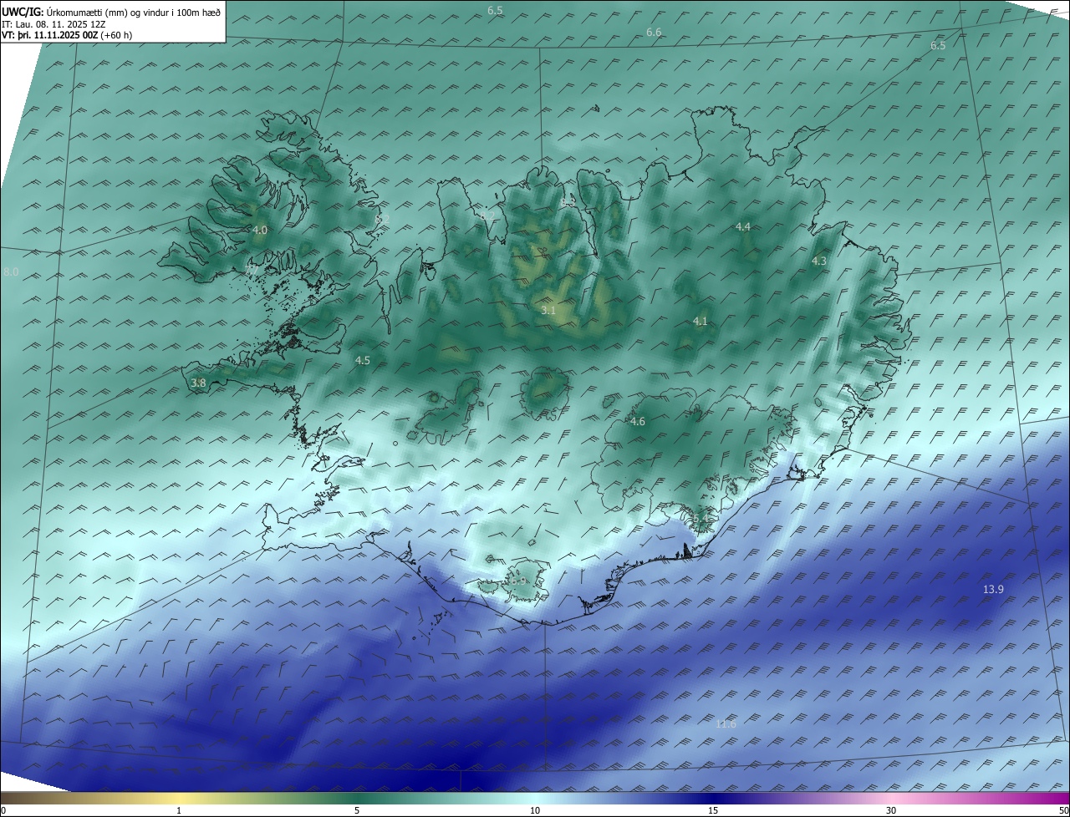The width and height of the screenshot is (1070, 817).
Task: Click the 4.1 value in the central highlands
Action: (701, 322)
